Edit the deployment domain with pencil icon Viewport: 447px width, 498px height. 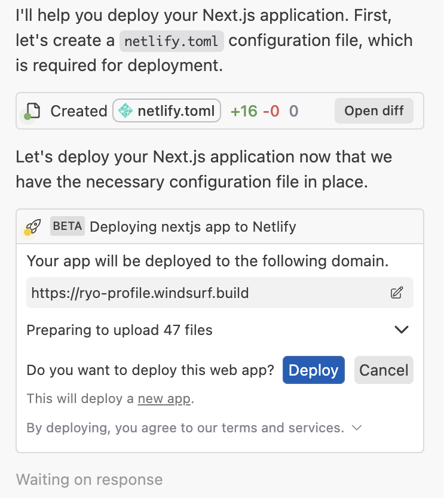tap(397, 293)
